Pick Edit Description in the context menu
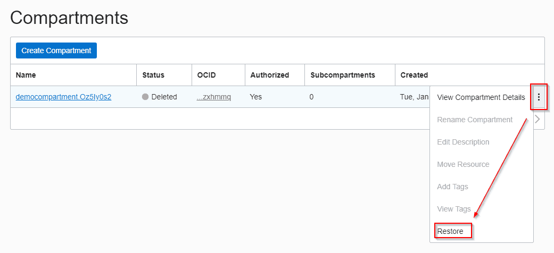Viewport: 554px width, 253px height. click(x=463, y=142)
